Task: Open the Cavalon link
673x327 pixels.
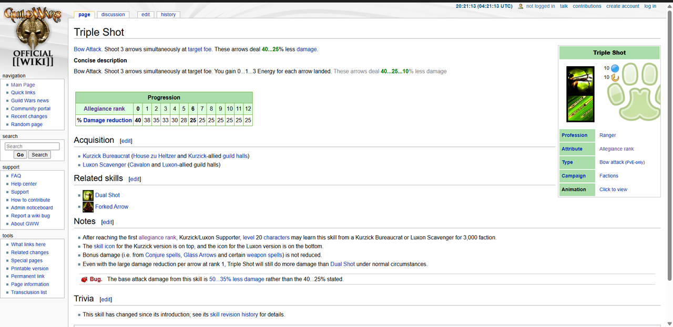Action: [x=139, y=165]
